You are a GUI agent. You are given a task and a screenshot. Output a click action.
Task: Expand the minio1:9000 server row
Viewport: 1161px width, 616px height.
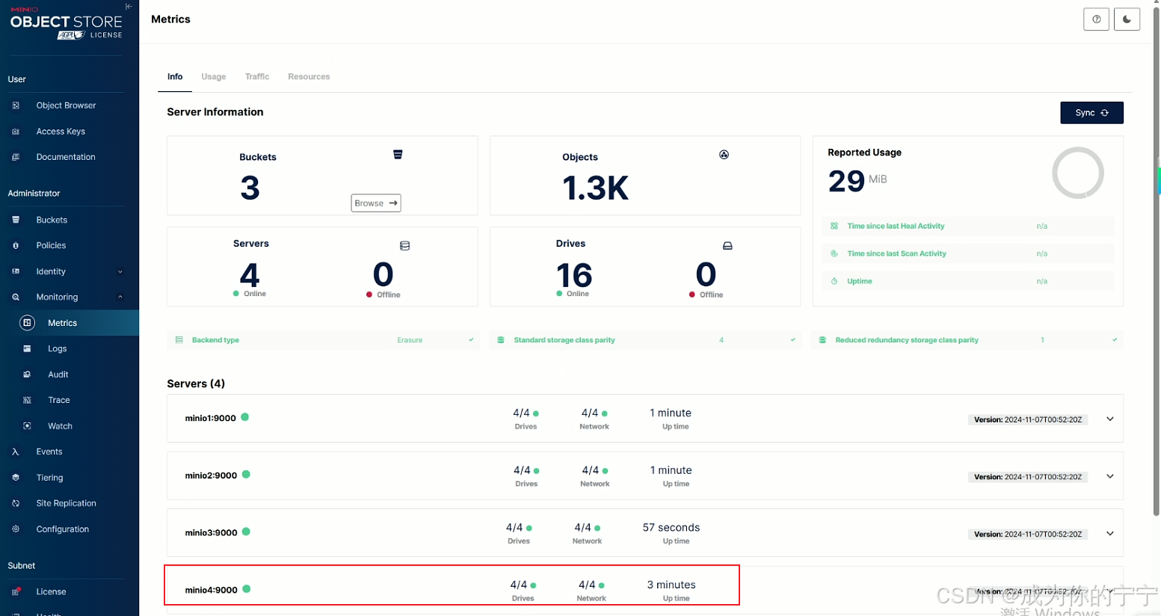point(1110,419)
